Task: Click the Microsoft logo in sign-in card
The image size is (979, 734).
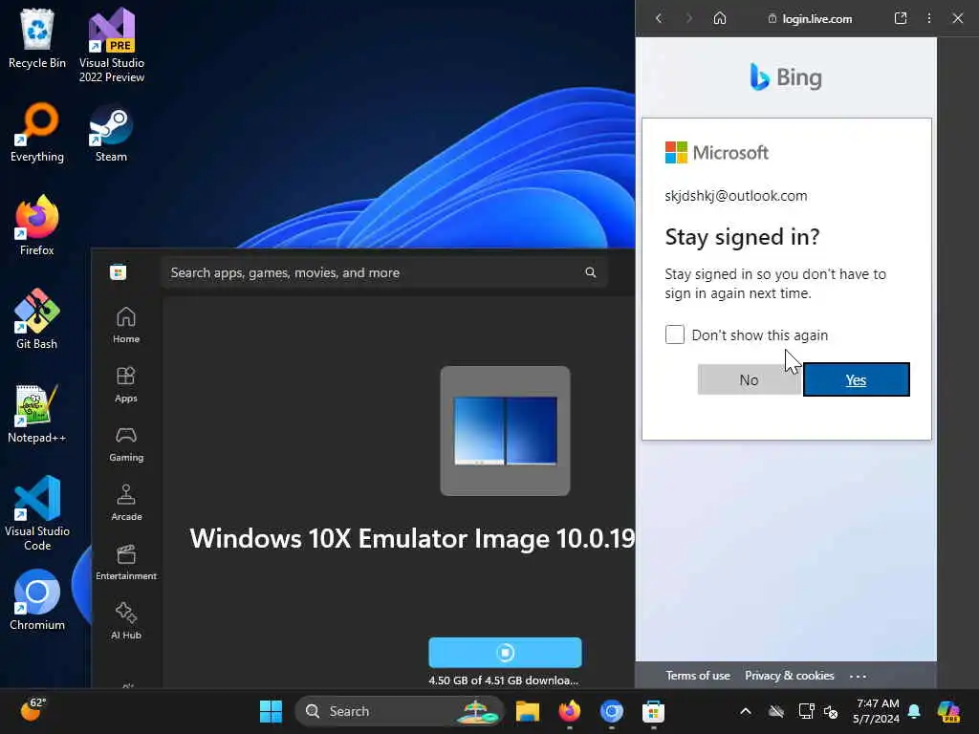Action: (717, 152)
